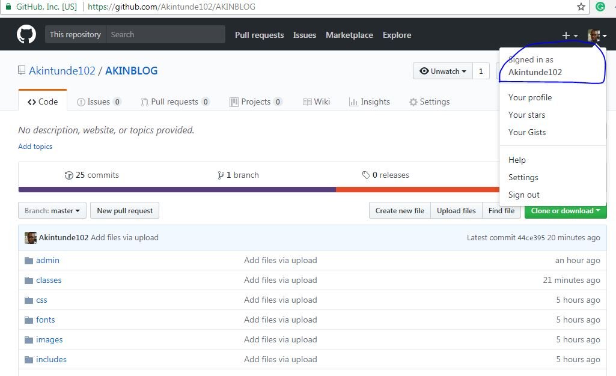The height and width of the screenshot is (376, 616).
Task: Open the user avatar menu in header
Action: coord(597,35)
